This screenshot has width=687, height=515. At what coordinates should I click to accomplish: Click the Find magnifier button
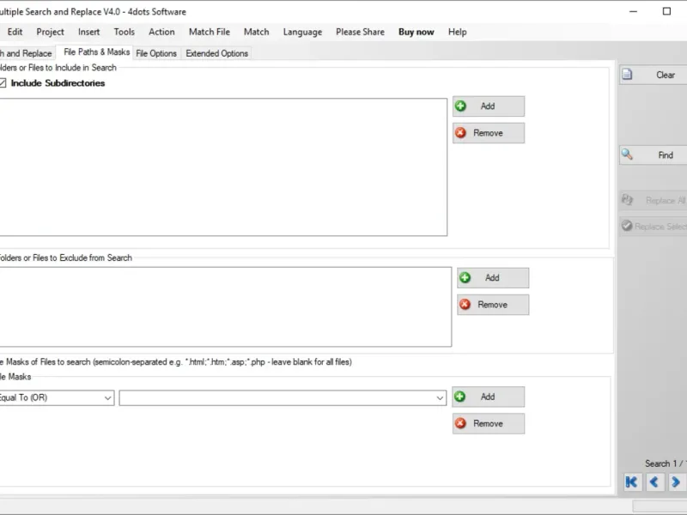click(653, 155)
